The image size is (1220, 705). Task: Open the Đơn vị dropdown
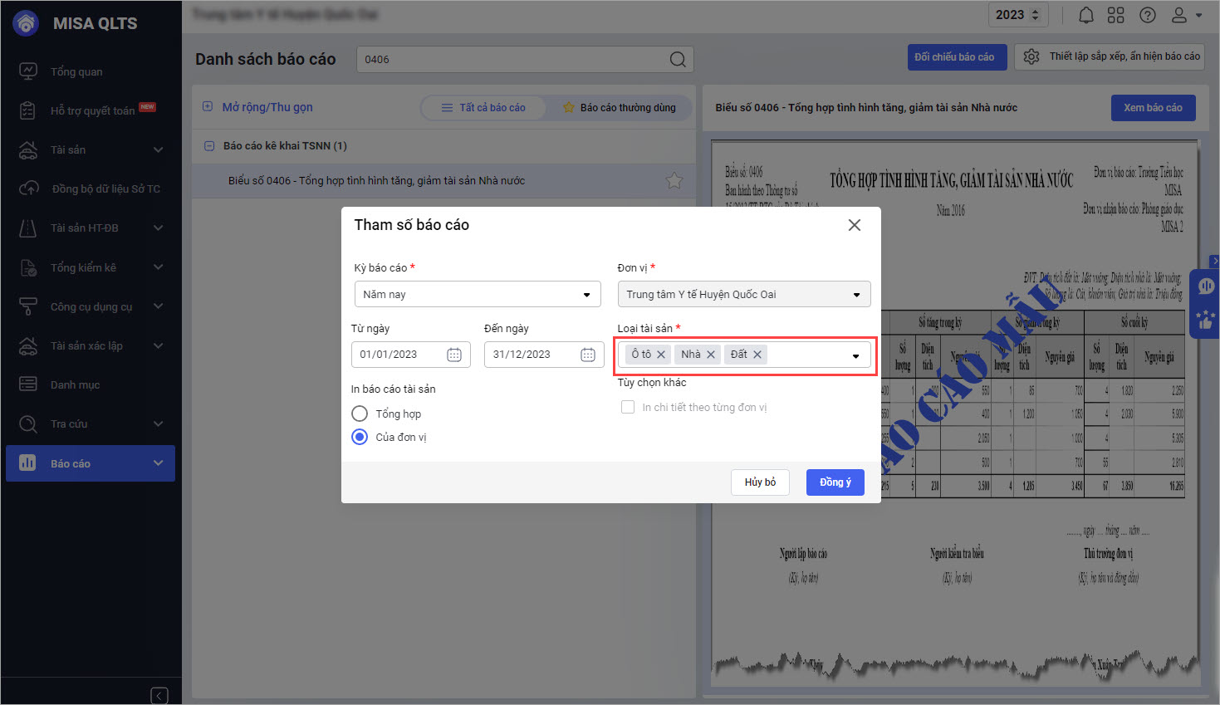[x=744, y=294]
